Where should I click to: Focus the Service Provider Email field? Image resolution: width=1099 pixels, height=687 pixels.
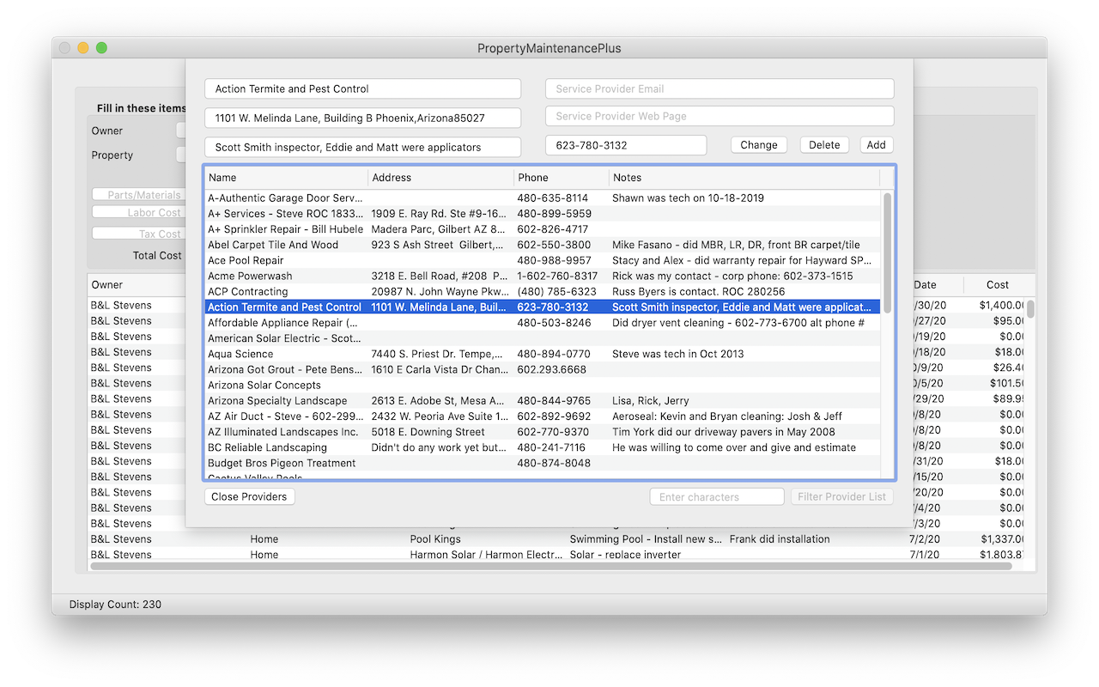[x=720, y=88]
